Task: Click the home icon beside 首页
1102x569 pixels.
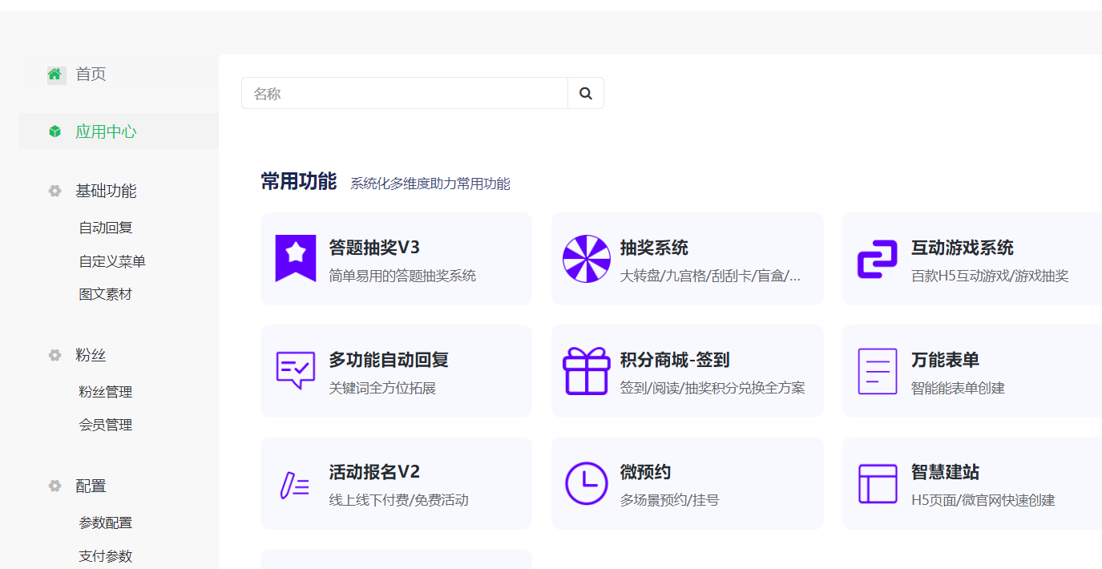Action: tap(54, 74)
